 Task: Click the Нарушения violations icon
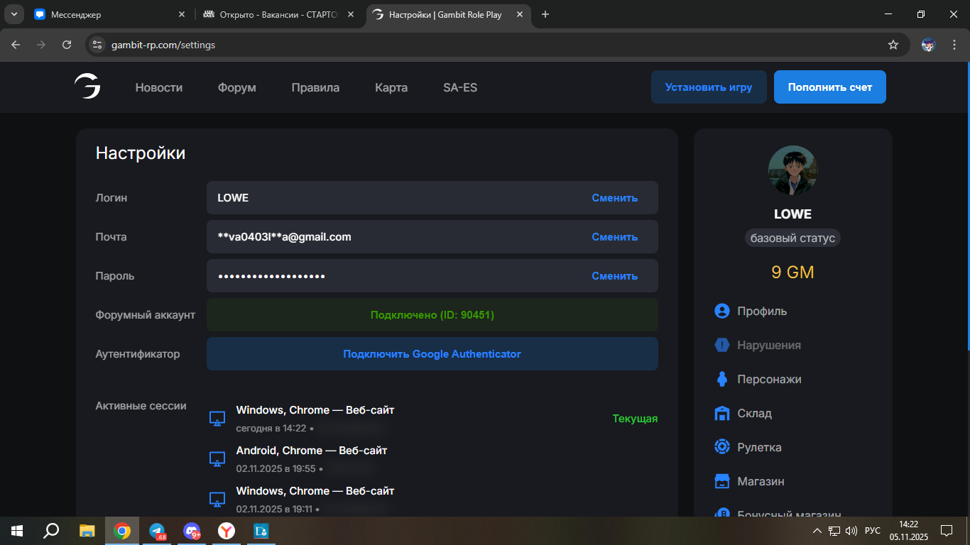(x=722, y=345)
